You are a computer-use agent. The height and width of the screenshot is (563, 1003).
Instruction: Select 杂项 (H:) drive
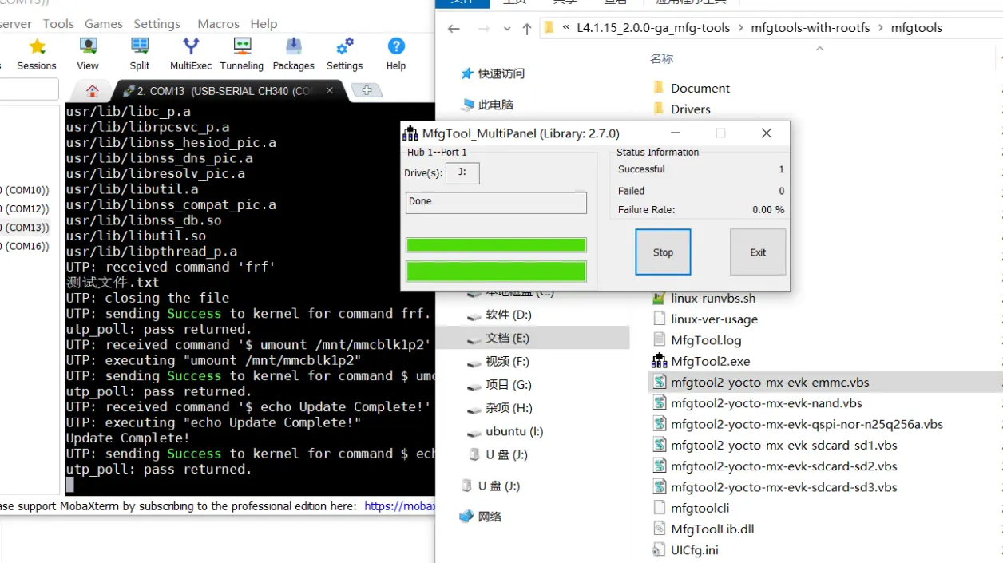[509, 408]
